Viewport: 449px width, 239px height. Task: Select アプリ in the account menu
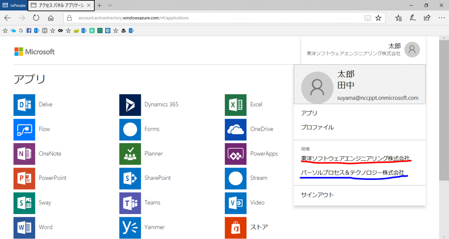(x=309, y=113)
